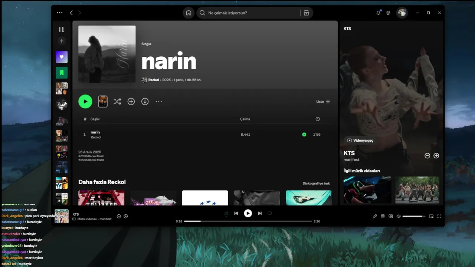Open Friend Activity icon
Screen dimensions: 475x267
pos(388,13)
